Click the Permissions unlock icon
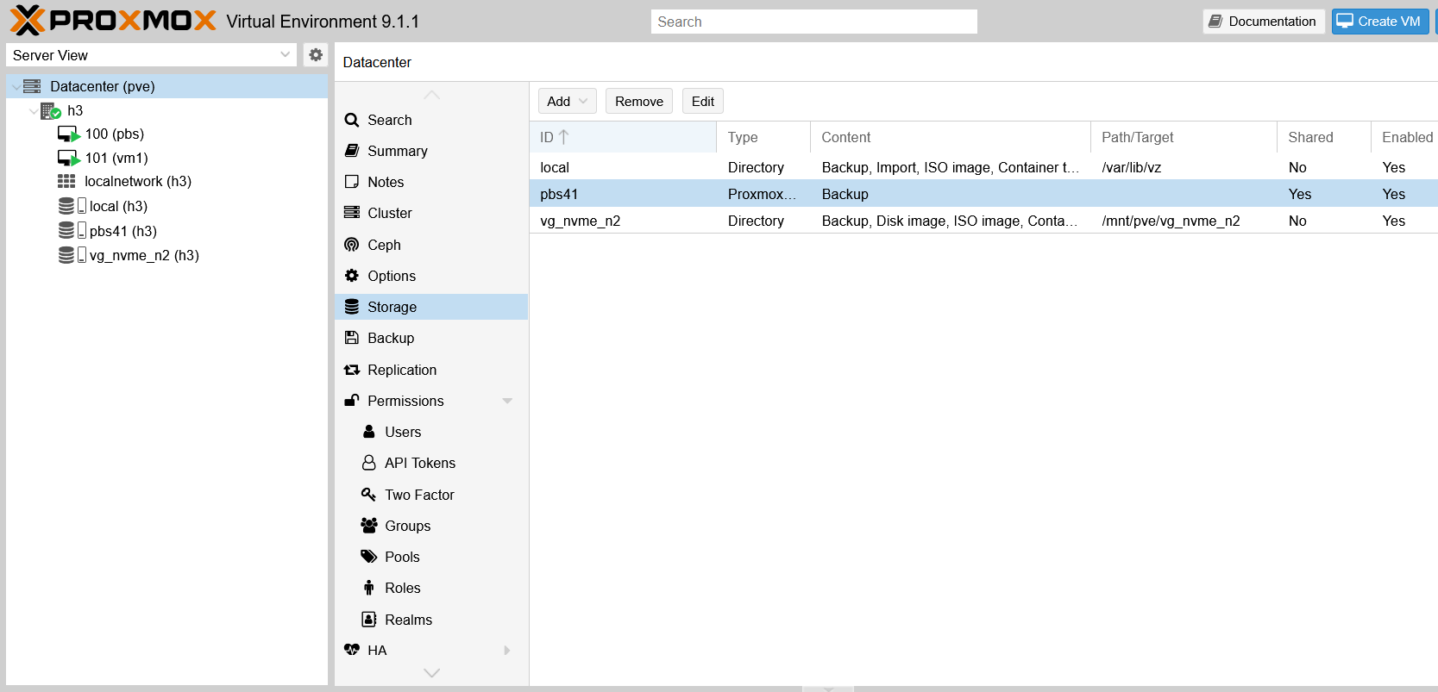Screen dimensions: 1438x692 (352, 401)
